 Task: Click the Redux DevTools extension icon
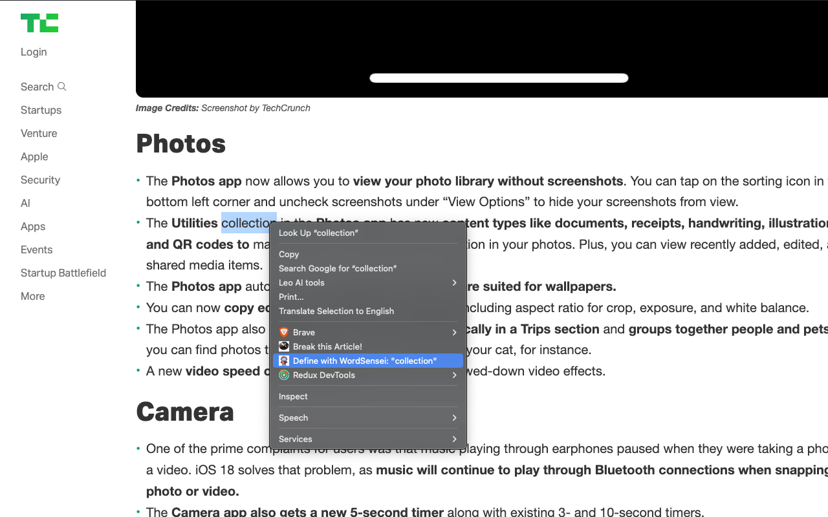[284, 375]
